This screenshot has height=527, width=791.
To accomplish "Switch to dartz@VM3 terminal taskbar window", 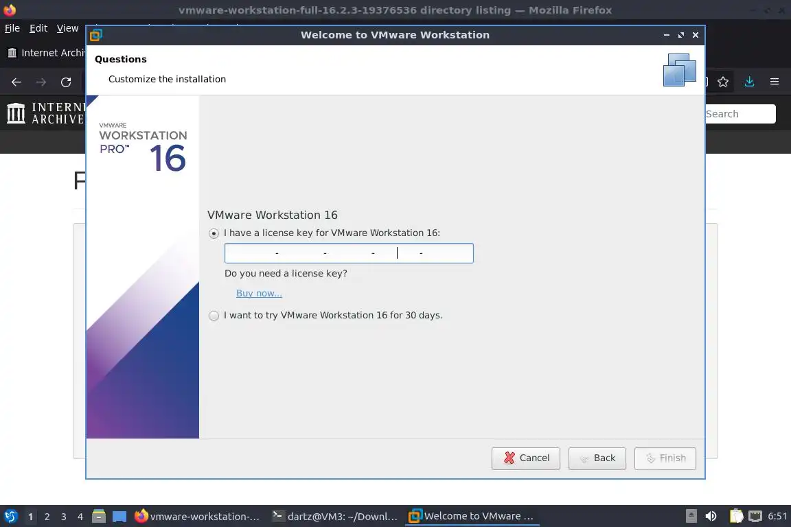I will [x=334, y=517].
